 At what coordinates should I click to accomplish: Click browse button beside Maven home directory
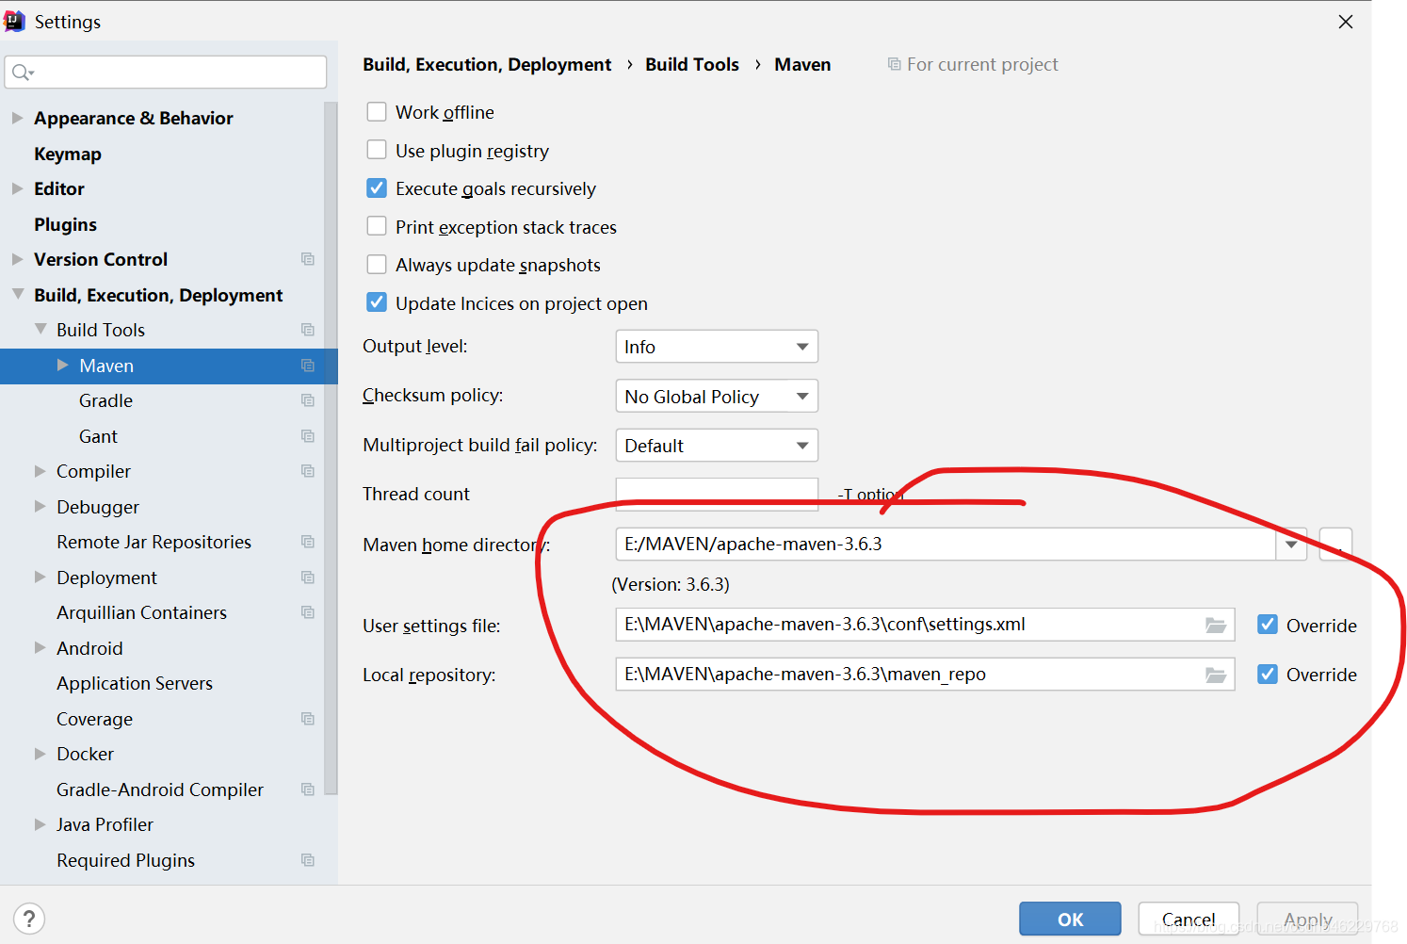coord(1335,545)
